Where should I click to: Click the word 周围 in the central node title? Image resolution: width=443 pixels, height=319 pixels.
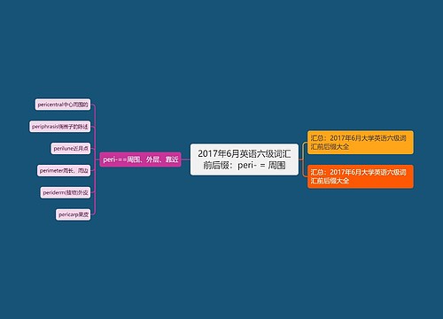pos(276,166)
